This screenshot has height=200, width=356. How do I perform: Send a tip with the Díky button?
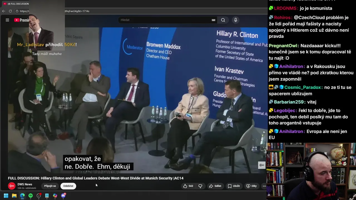point(251,186)
